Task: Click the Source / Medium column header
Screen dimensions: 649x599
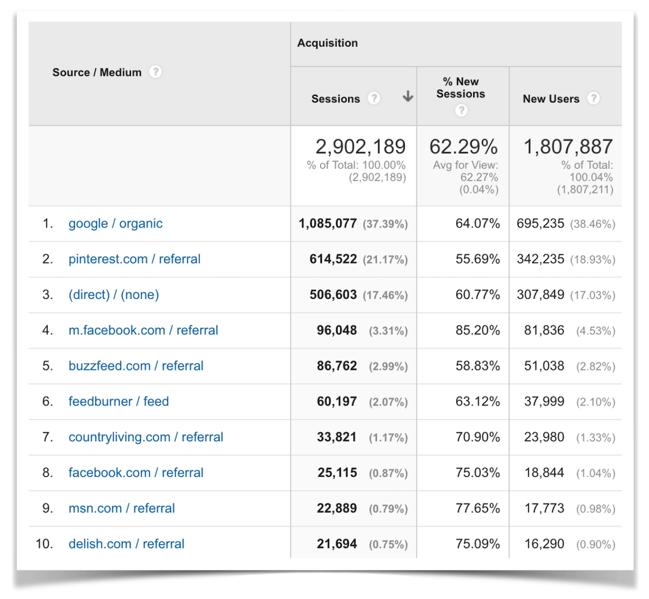Action: coord(97,72)
